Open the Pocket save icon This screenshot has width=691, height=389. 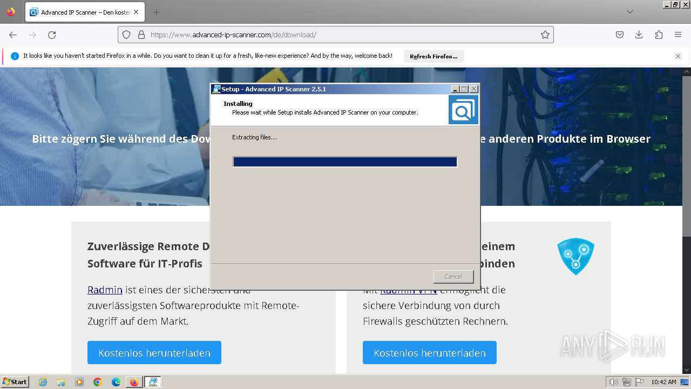620,35
